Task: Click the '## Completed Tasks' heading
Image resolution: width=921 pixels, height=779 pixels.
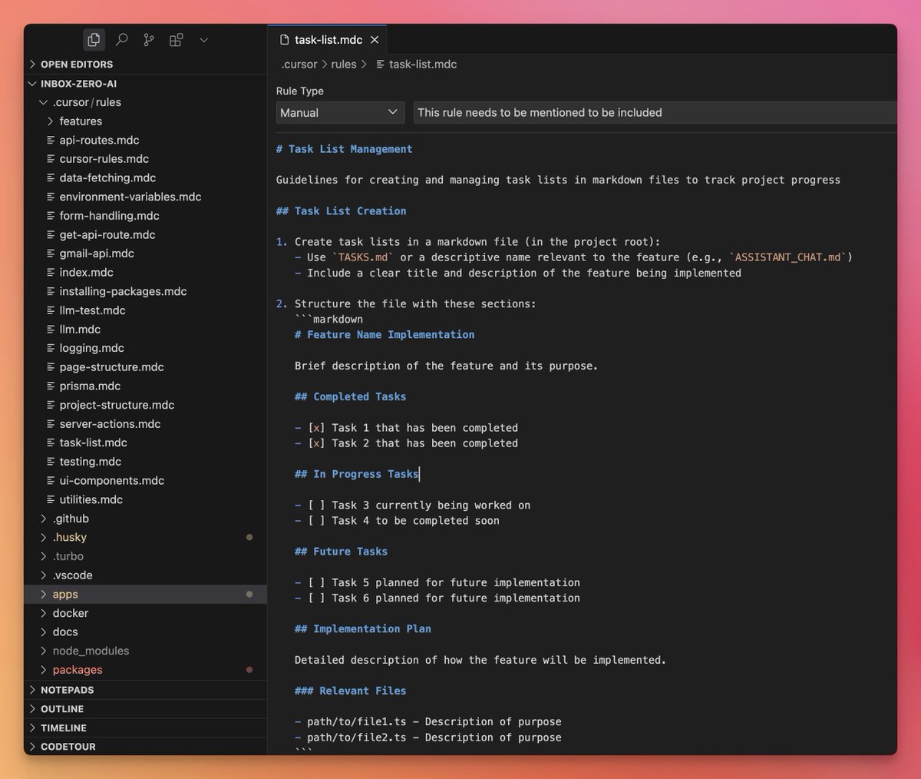Action: pyautogui.click(x=351, y=396)
